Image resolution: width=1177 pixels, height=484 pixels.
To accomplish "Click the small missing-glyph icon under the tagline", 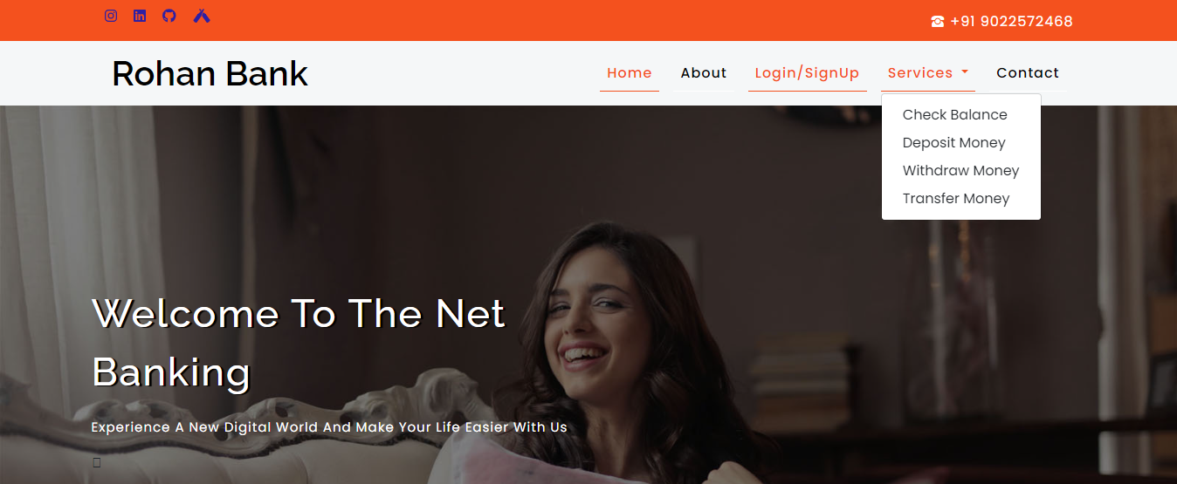I will click(x=97, y=462).
